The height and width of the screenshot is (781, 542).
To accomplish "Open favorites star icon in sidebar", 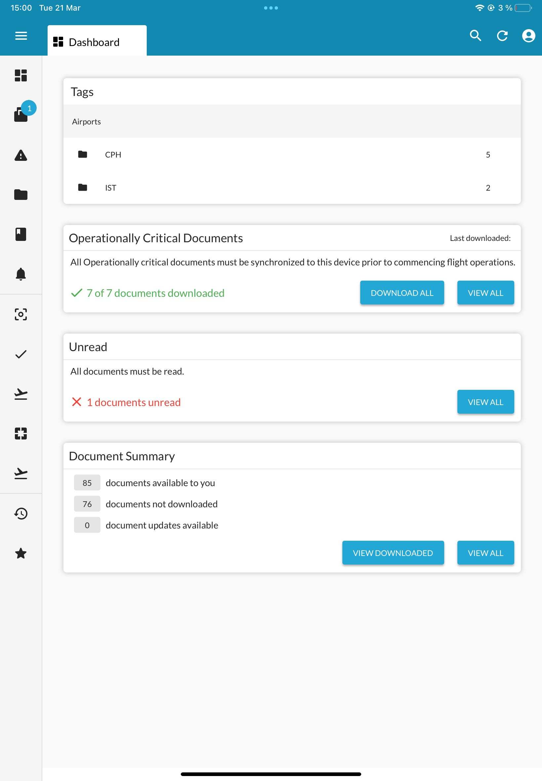I will coord(21,553).
